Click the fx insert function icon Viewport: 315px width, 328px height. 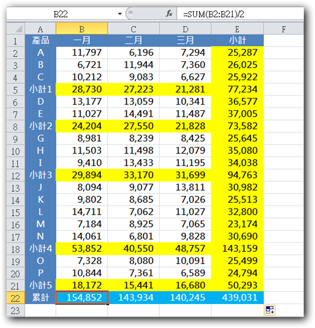tap(169, 14)
